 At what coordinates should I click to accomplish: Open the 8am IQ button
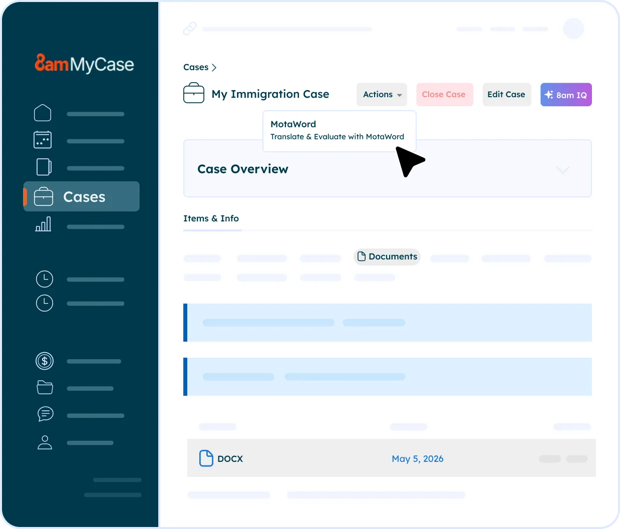tap(566, 95)
